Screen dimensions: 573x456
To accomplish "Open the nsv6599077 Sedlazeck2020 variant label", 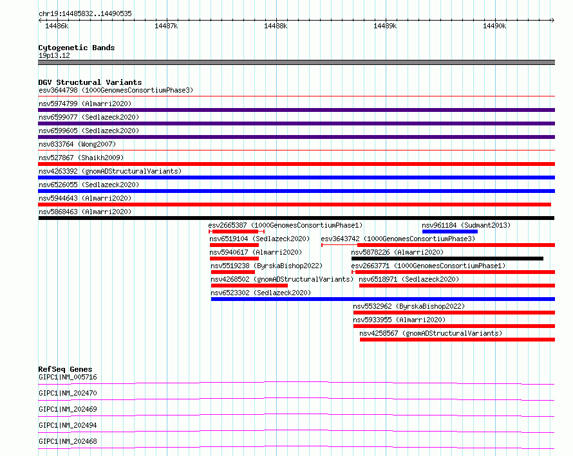I will pyautogui.click(x=89, y=117).
